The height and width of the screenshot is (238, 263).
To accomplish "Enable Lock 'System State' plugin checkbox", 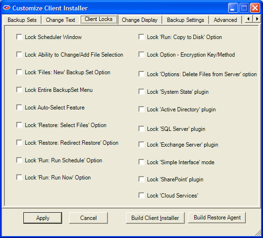I will pos(141,92).
